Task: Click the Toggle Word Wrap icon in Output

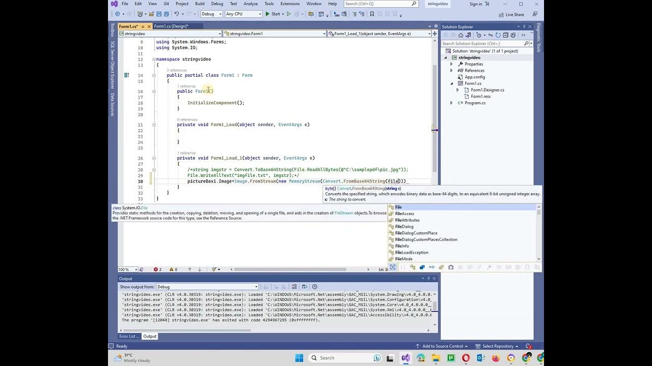Action: [305, 287]
